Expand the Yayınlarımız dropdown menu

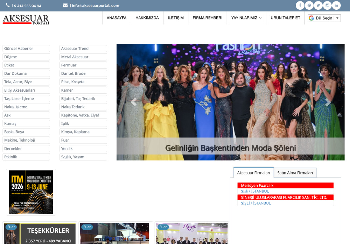pos(246,18)
